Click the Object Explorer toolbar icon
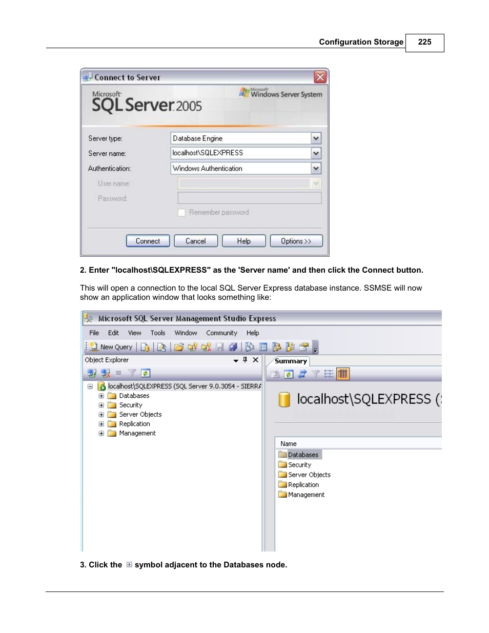This screenshot has width=489, height=633. coord(276,347)
